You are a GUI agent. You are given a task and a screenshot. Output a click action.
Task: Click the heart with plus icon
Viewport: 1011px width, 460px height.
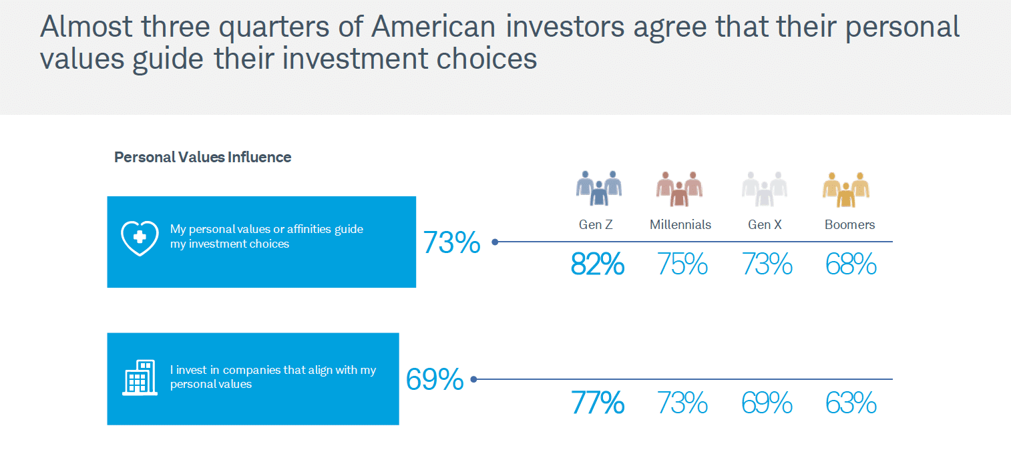pyautogui.click(x=140, y=238)
